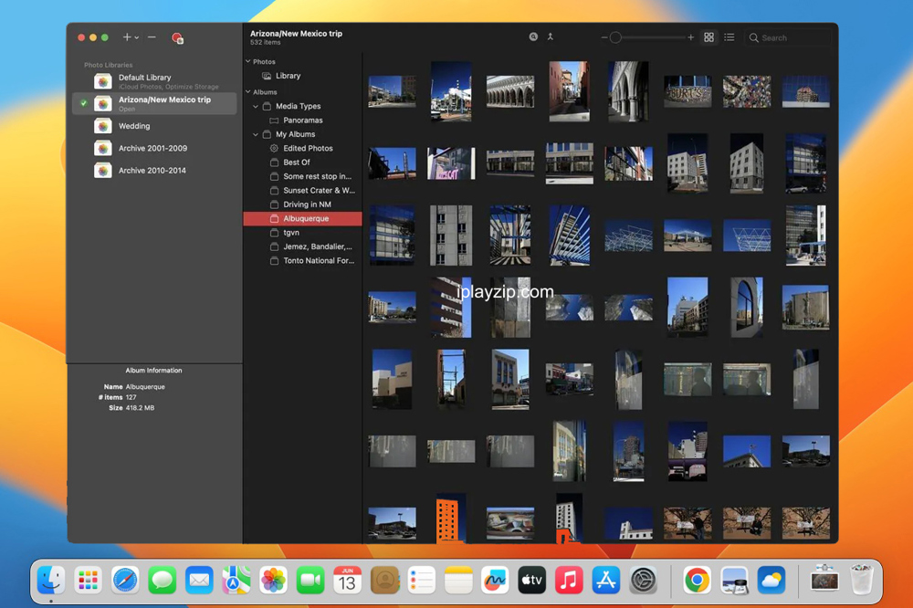This screenshot has height=608, width=913.
Task: Click the merge arrow icon in toolbar
Action: (x=551, y=37)
